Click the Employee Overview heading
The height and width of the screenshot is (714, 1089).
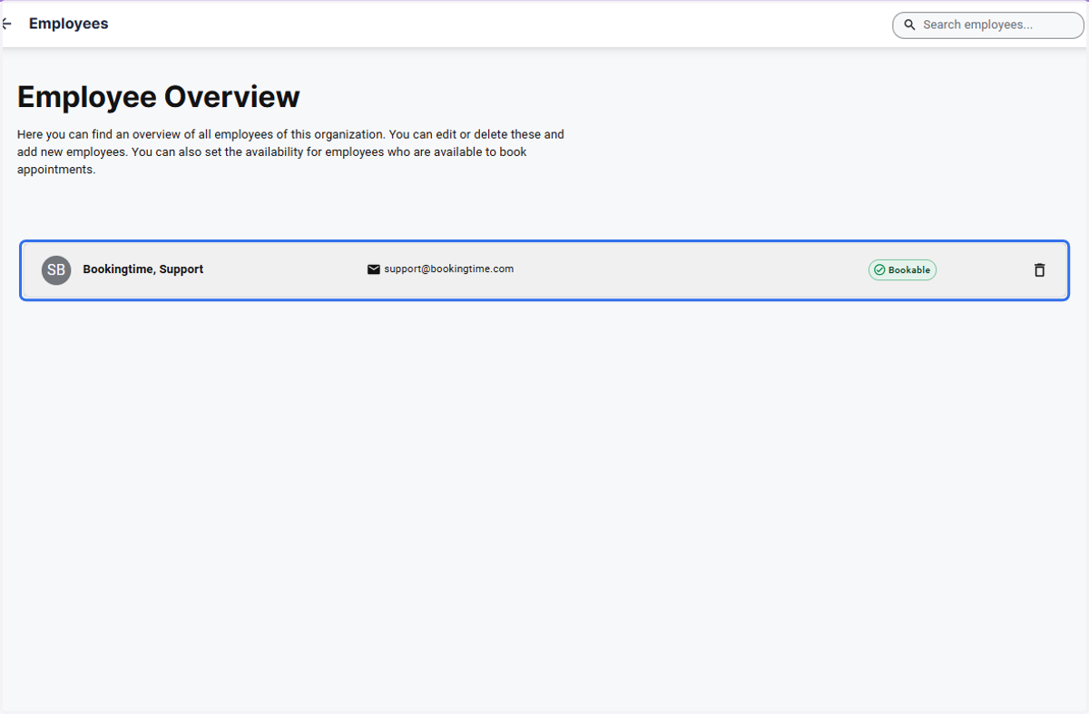pyautogui.click(x=159, y=97)
